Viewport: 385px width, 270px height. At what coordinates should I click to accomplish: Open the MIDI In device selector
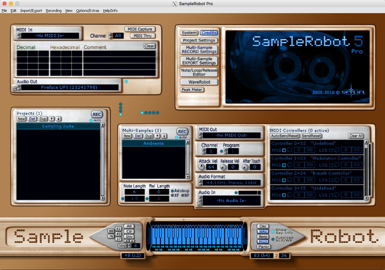pyautogui.click(x=50, y=36)
